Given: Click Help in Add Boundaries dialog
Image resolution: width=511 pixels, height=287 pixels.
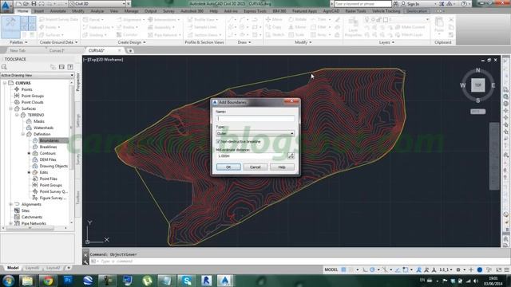Looking at the screenshot, I should tap(282, 167).
